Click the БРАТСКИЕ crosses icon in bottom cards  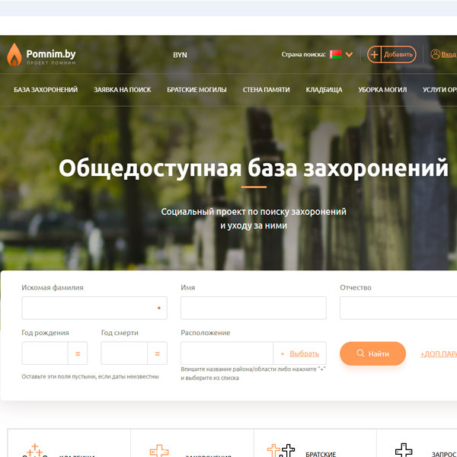[x=281, y=451]
